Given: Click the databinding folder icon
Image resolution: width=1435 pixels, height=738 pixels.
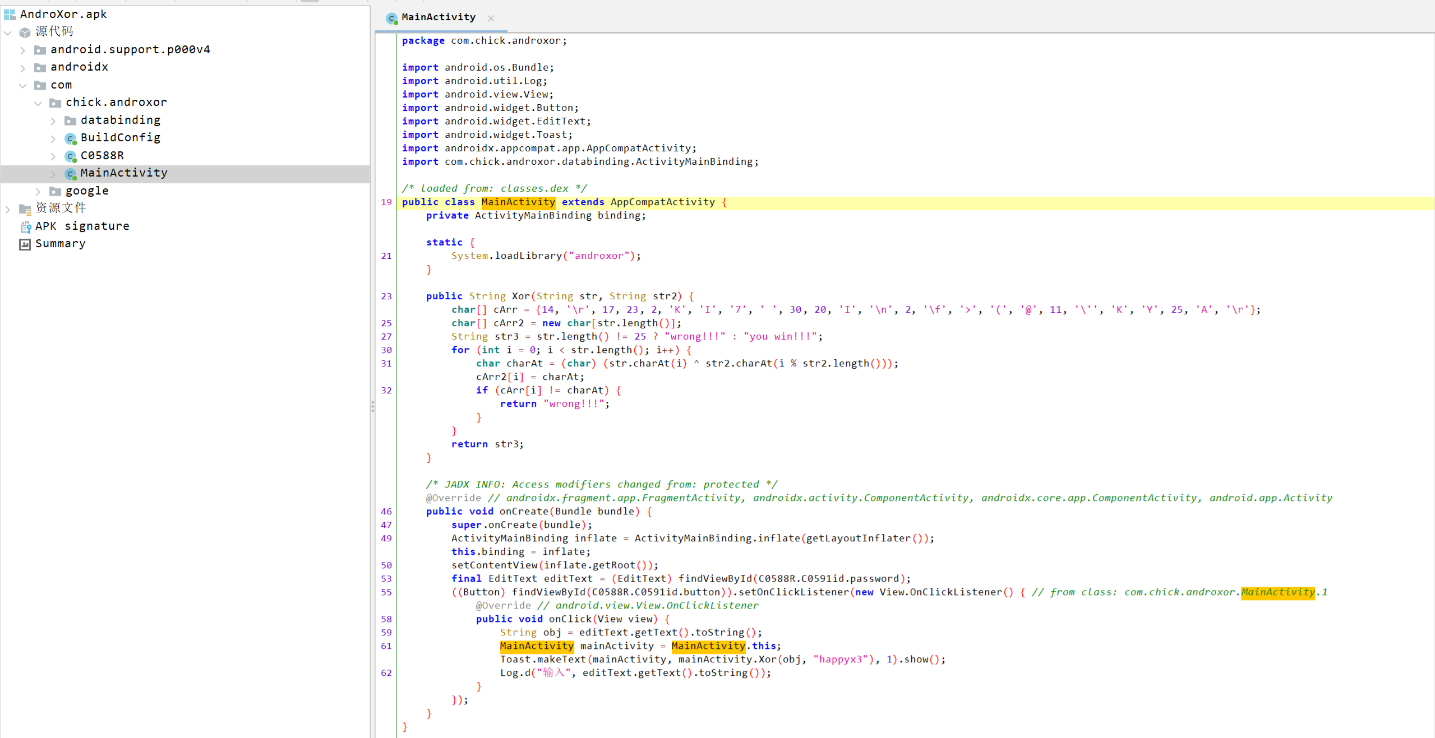Looking at the screenshot, I should pyautogui.click(x=70, y=120).
